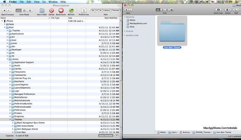Click the Back arrow in iPhone Explorer
This screenshot has height=140, width=241.
(x=4, y=10)
